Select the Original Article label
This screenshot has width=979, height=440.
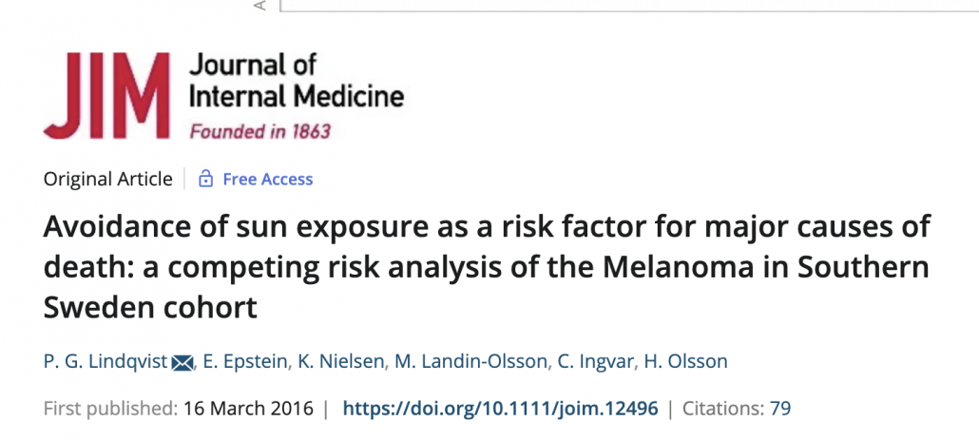(x=107, y=179)
